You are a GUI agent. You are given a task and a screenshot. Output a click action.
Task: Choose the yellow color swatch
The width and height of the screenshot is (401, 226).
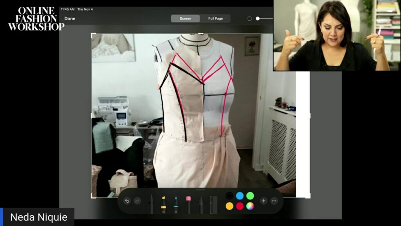(229, 206)
